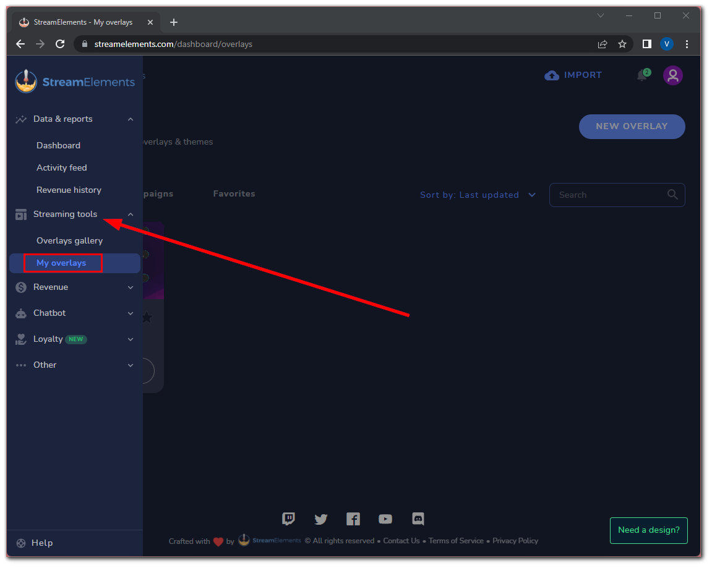
Task: Expand the Loyalty section chevron
Action: pos(131,339)
